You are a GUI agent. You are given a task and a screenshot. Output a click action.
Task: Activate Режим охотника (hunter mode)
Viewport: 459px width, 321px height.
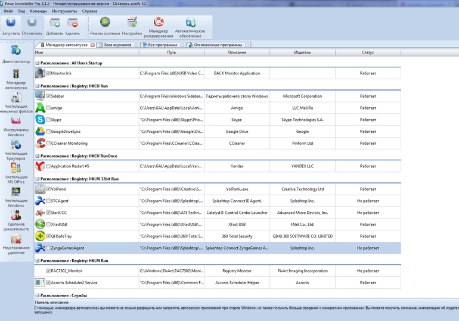click(x=105, y=22)
